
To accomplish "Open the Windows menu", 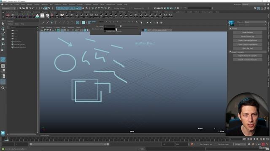I will (45, 5).
